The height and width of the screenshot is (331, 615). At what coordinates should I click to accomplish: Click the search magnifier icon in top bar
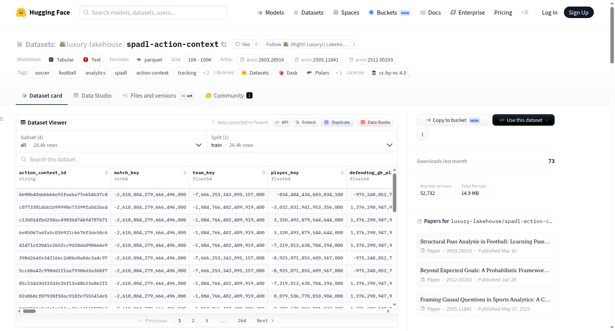(x=86, y=12)
